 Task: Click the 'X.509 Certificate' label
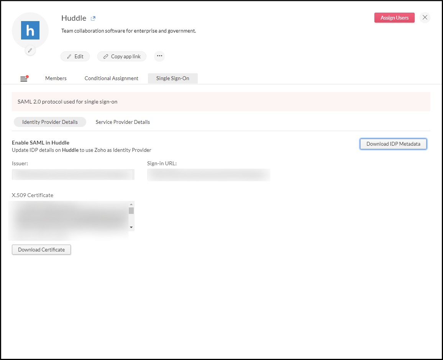pyautogui.click(x=33, y=195)
